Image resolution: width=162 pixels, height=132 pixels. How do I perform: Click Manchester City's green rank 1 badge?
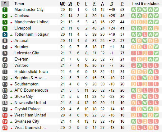click(5, 10)
